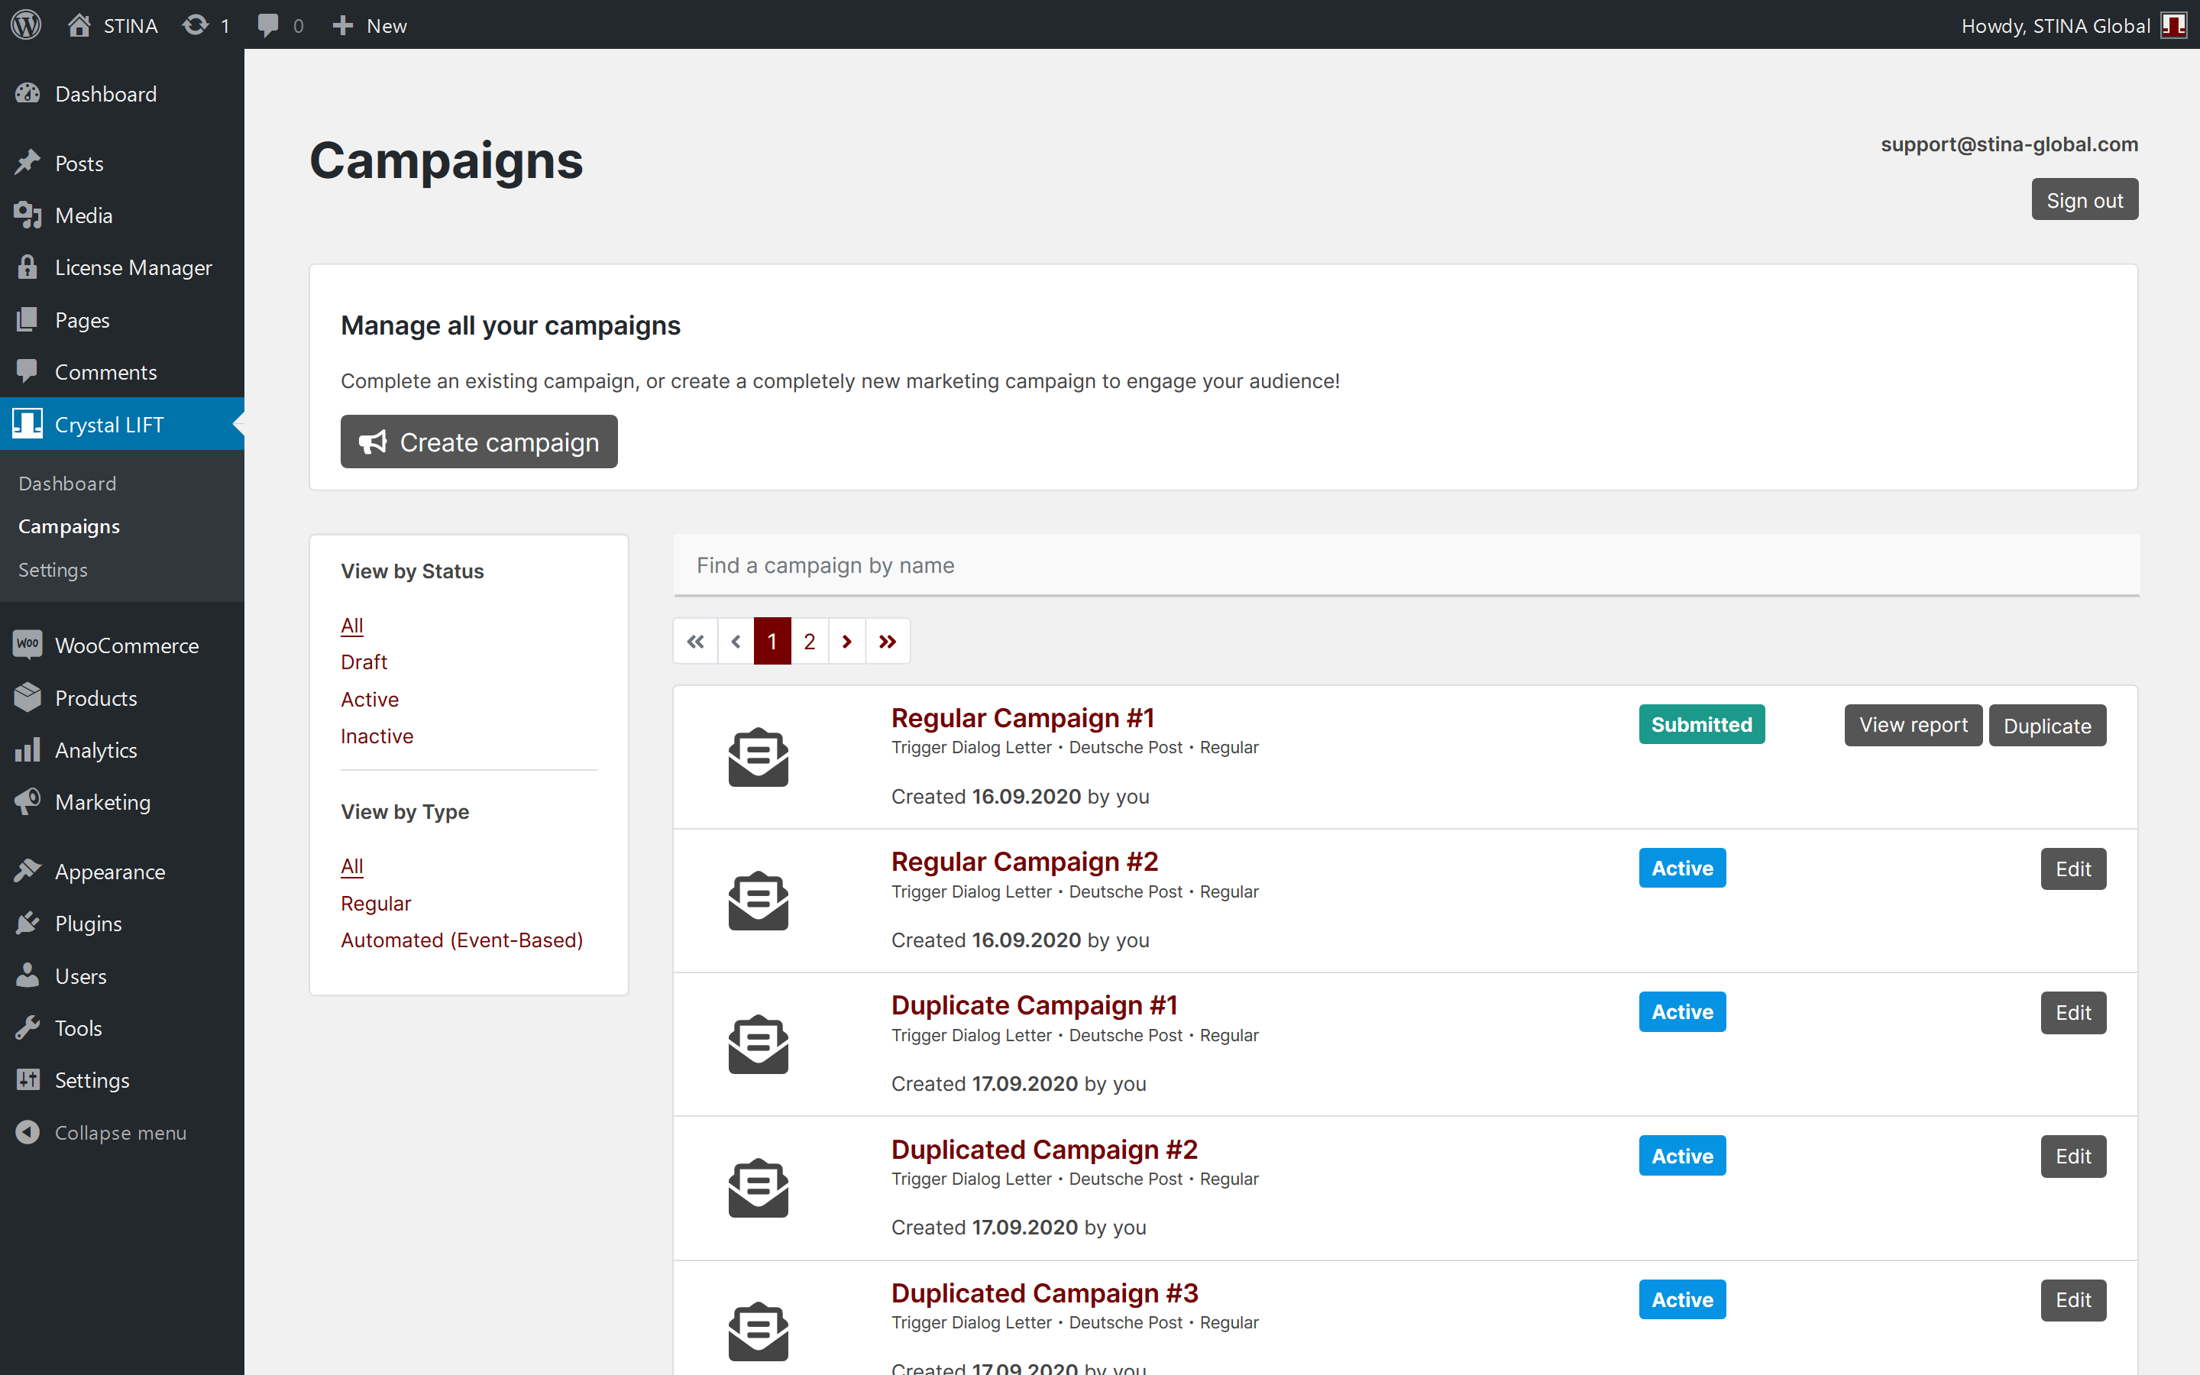Click the STINA Global user avatar
Image resolution: width=2200 pixels, height=1375 pixels.
coord(2172,24)
